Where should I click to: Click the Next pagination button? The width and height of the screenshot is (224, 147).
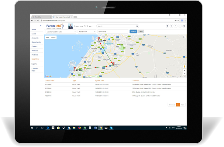click(183, 105)
